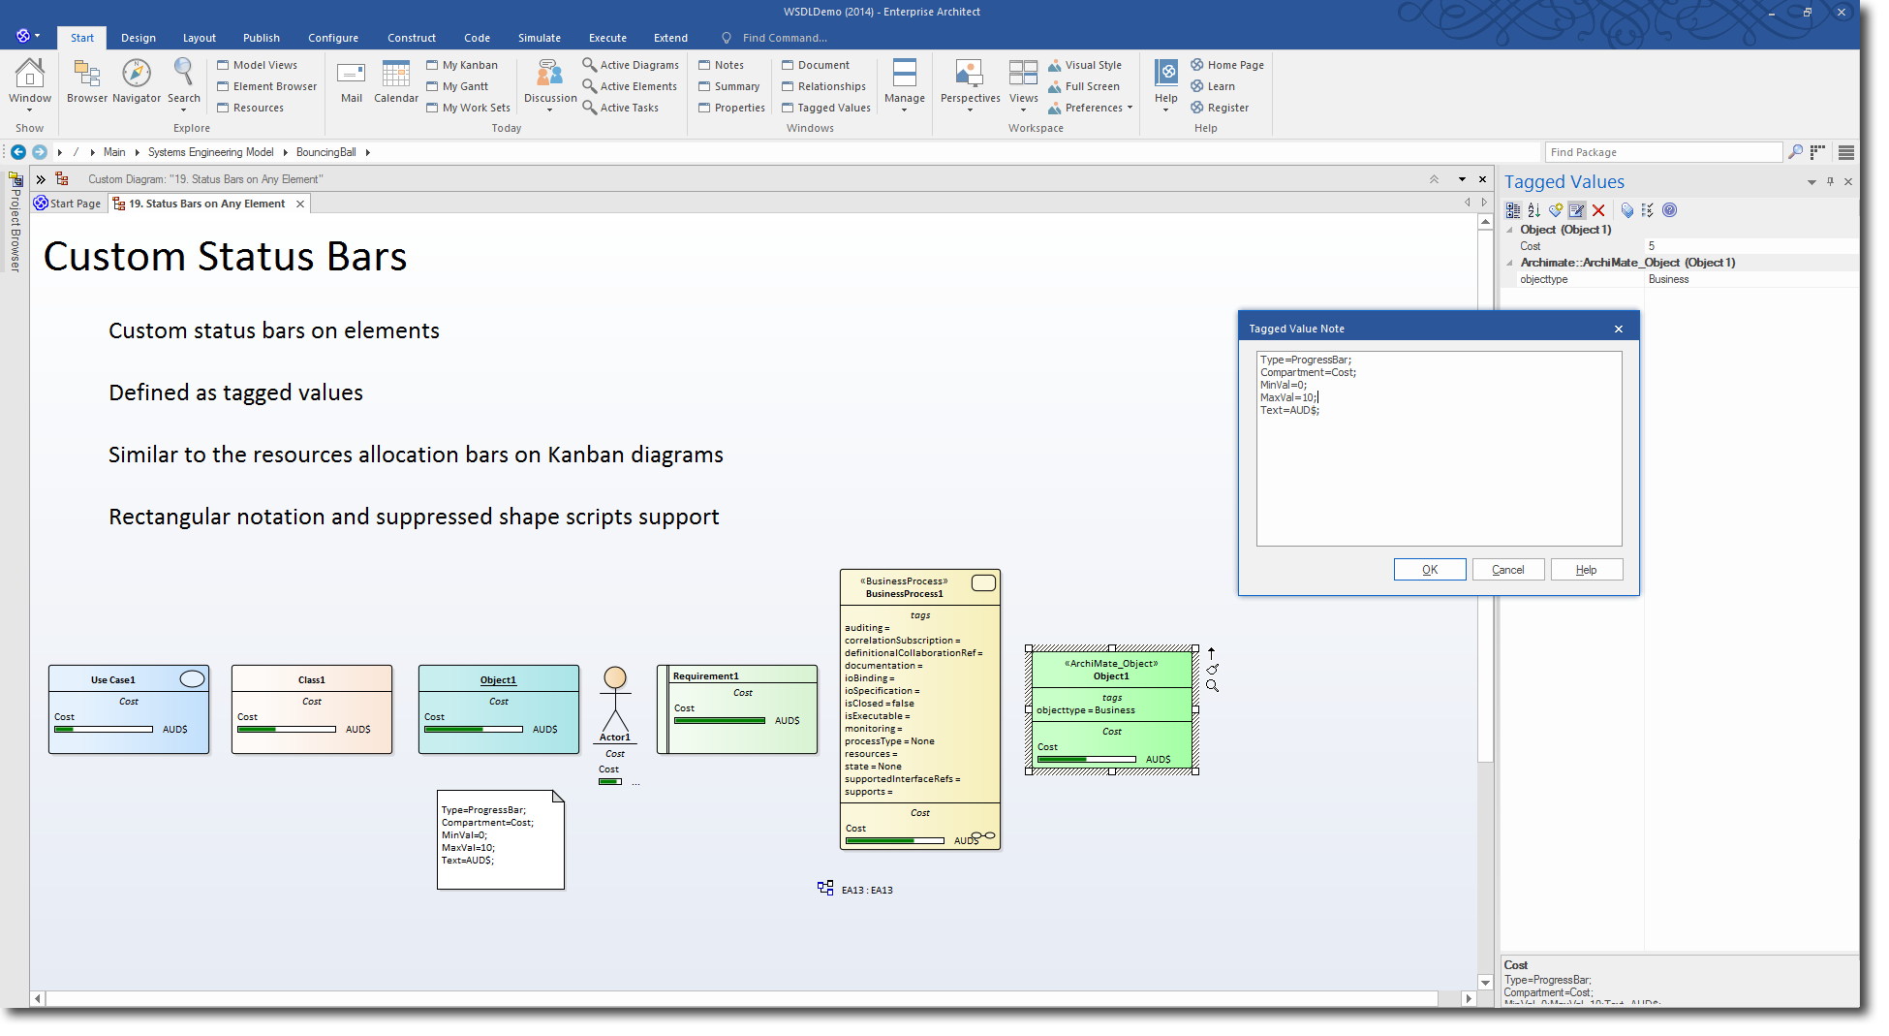Click Cancel in Tagged Value Note dialog
The image size is (1889, 1036).
[x=1507, y=570]
